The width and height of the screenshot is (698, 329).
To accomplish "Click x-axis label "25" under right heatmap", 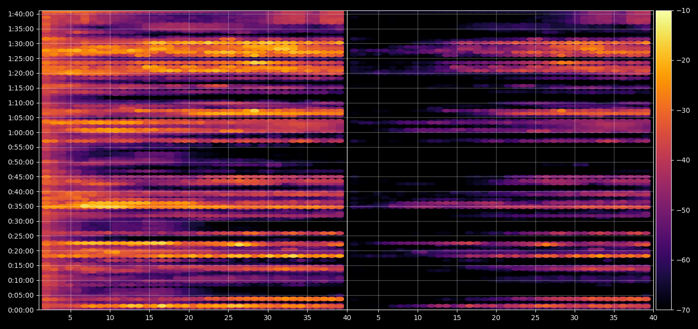I will (x=535, y=318).
